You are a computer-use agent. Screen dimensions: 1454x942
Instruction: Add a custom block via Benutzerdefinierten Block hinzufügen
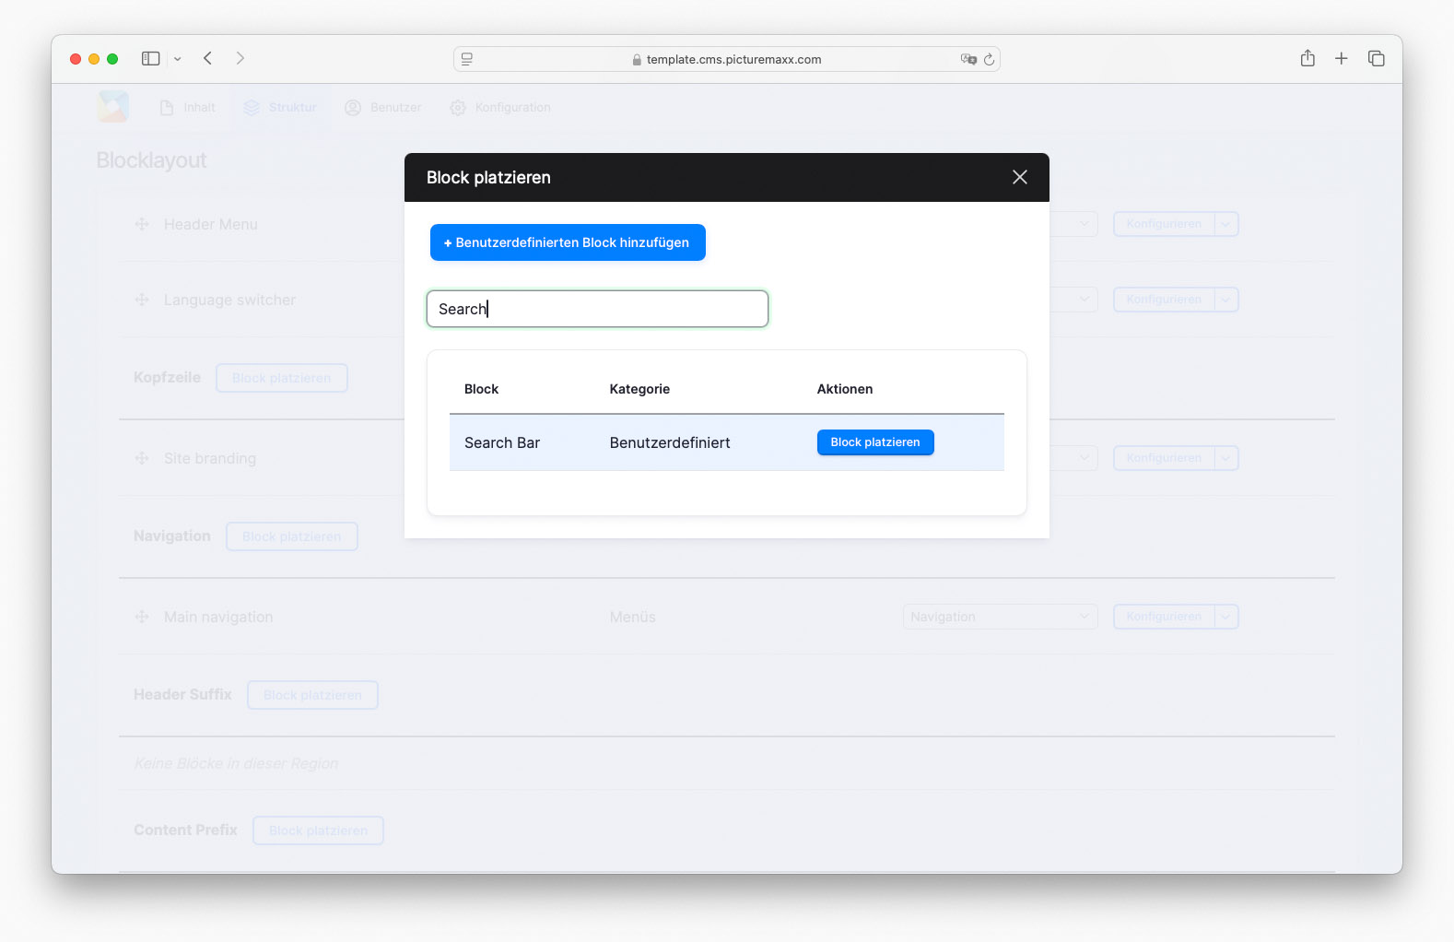[568, 242]
